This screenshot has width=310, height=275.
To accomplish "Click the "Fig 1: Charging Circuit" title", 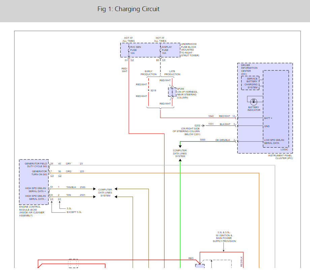I will [x=128, y=9].
